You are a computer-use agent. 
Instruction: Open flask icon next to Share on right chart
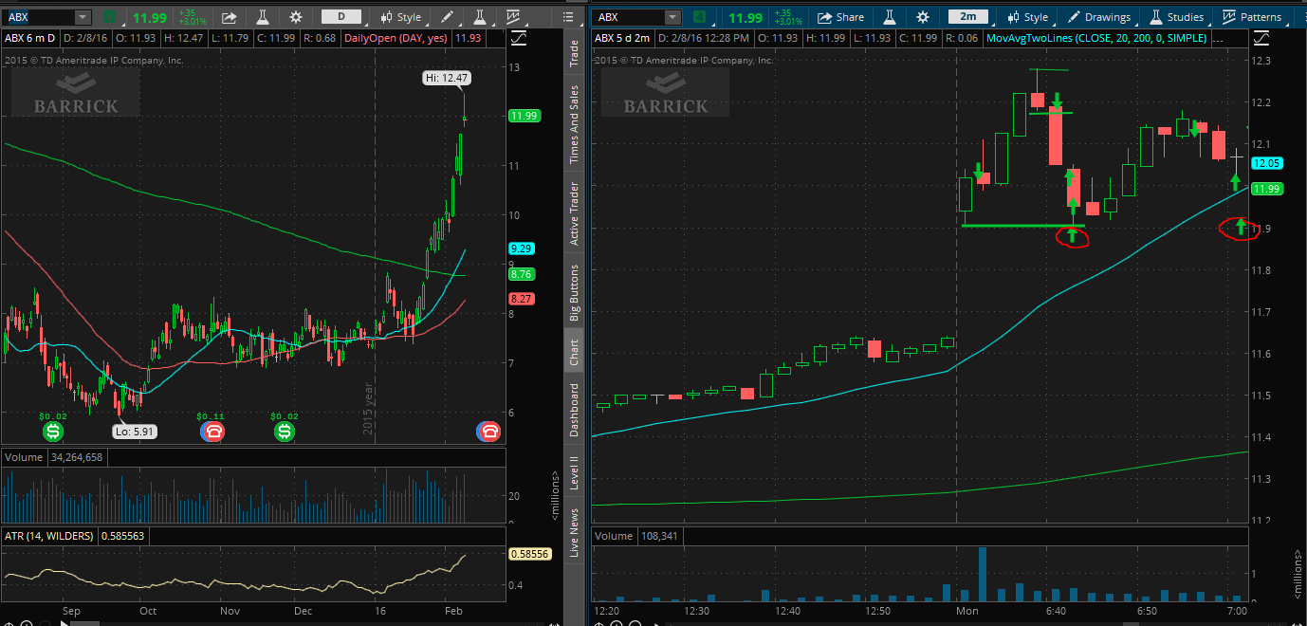pos(890,17)
